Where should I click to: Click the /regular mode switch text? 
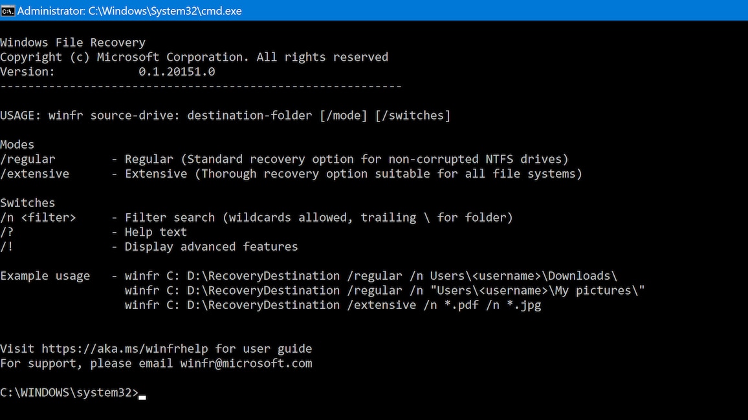(x=28, y=159)
